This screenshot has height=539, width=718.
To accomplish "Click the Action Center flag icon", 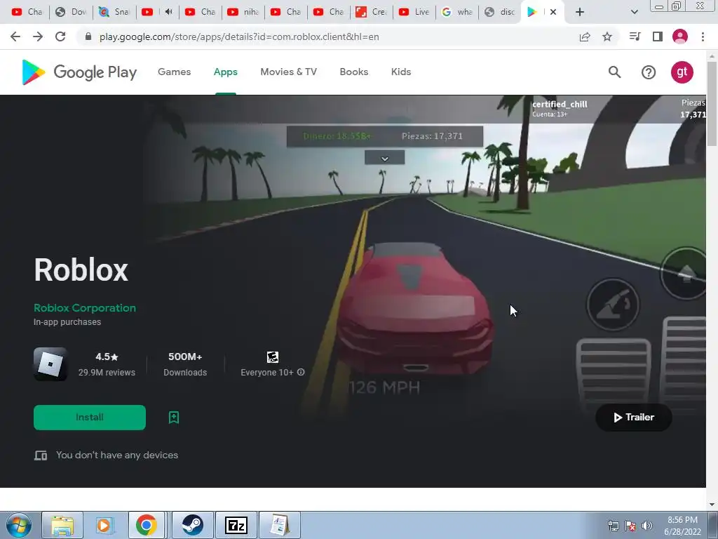I will pos(630,526).
